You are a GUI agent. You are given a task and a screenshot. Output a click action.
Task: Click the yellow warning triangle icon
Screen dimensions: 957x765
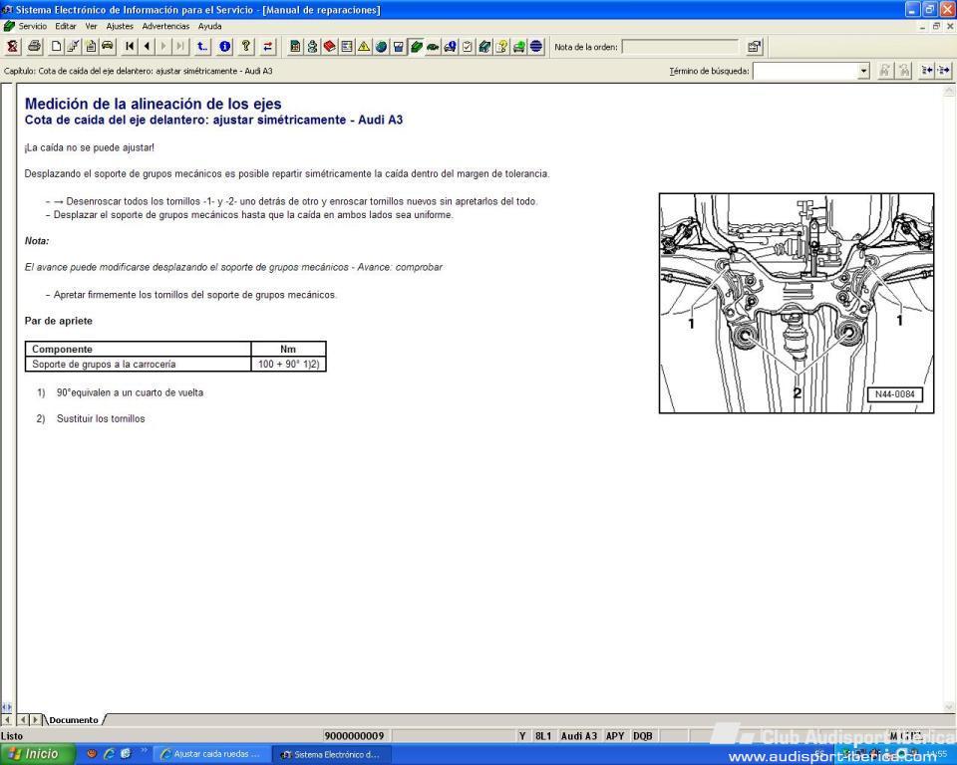point(364,47)
